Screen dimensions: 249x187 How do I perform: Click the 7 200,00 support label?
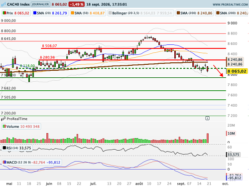point(8,113)
